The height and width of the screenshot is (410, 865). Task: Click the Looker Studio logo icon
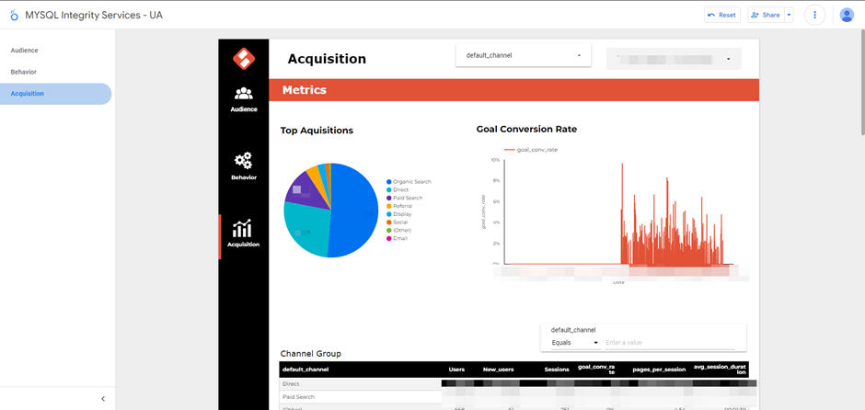pos(14,15)
